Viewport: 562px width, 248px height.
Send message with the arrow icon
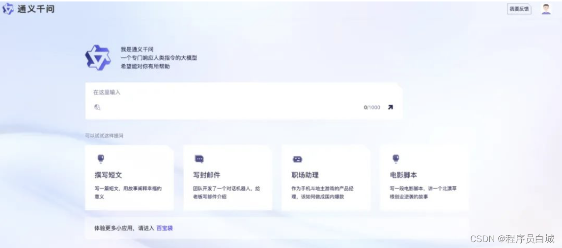(x=391, y=107)
